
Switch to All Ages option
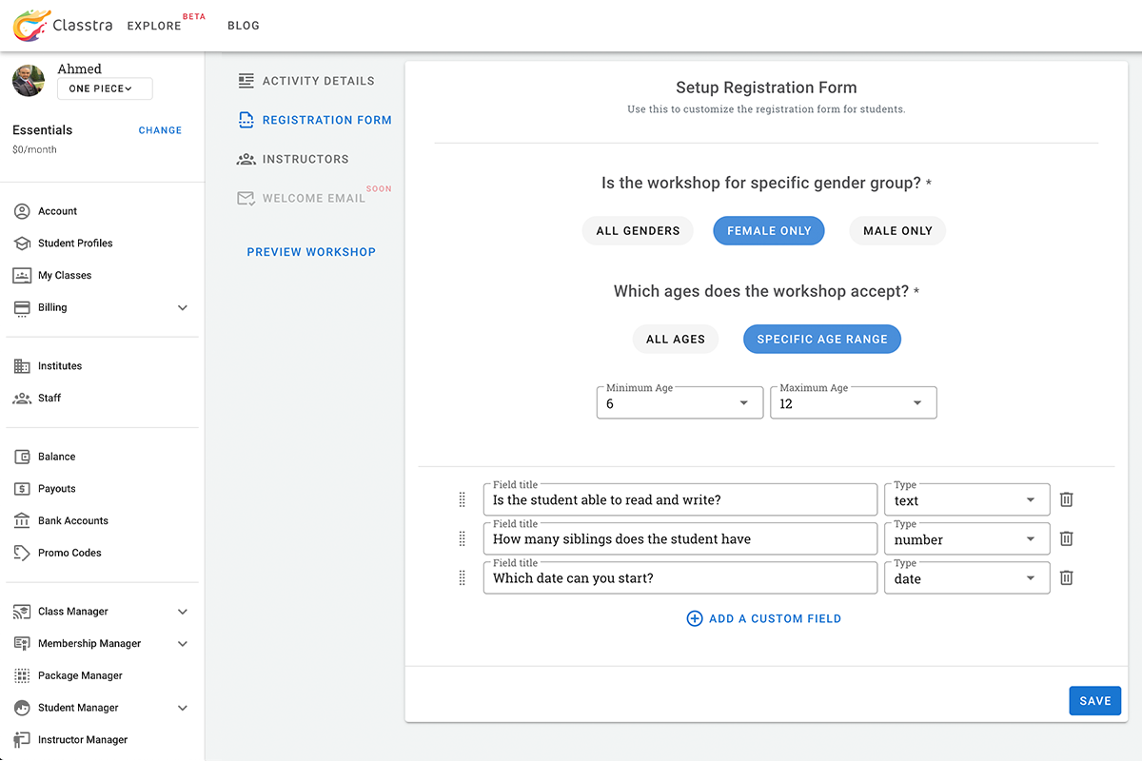[675, 339]
